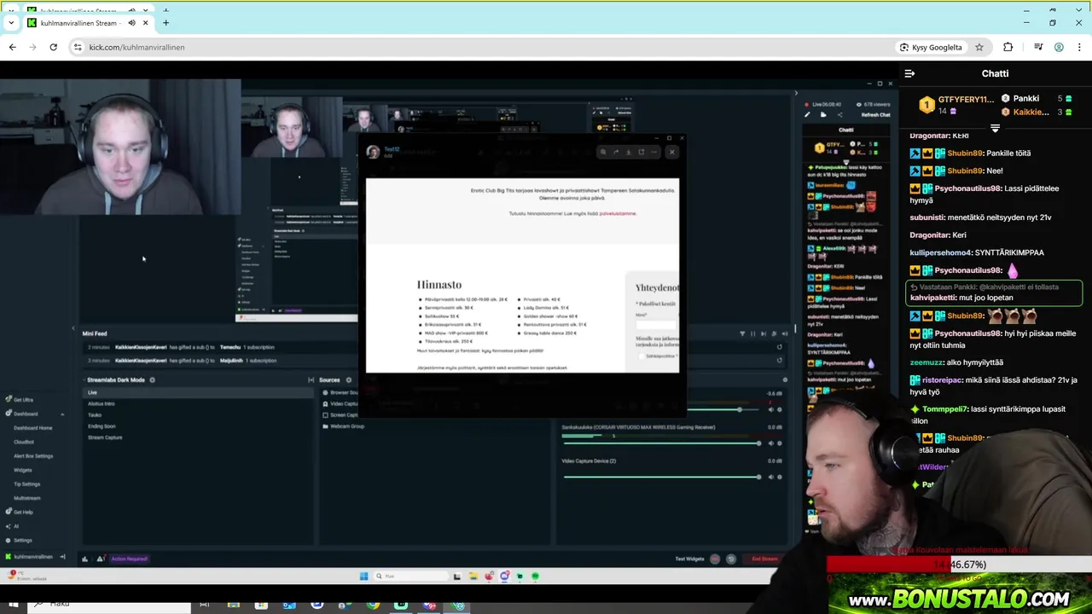Open Streamlabs Settings gear item

(x=19, y=540)
